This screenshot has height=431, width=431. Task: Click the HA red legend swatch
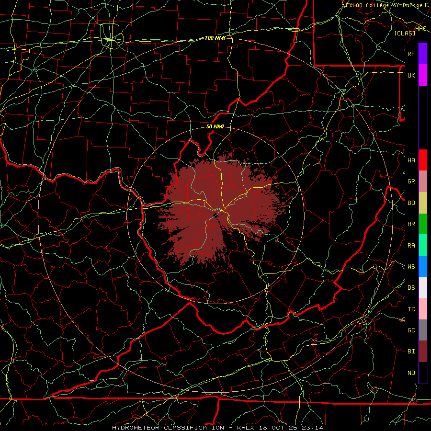click(423, 160)
